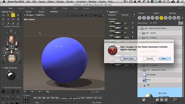Open the yRotate parameter options arrow
Screen dimensions: 185x104
133,23
